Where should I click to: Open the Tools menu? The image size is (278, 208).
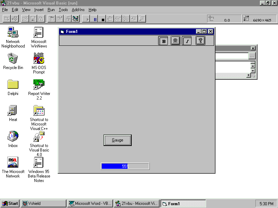[63, 10]
